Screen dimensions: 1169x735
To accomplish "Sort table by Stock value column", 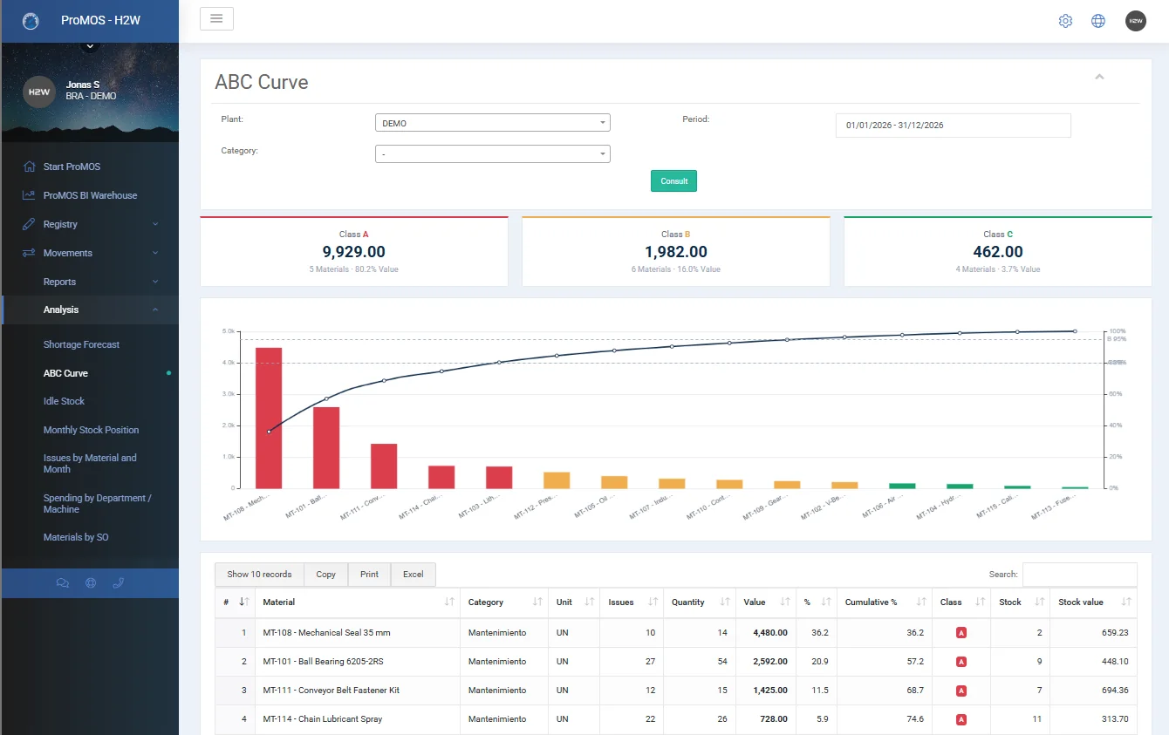I will [x=1093, y=602].
